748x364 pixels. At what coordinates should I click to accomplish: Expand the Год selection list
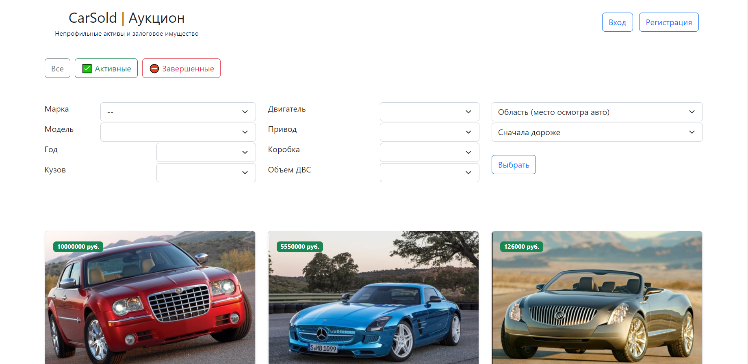tap(206, 152)
